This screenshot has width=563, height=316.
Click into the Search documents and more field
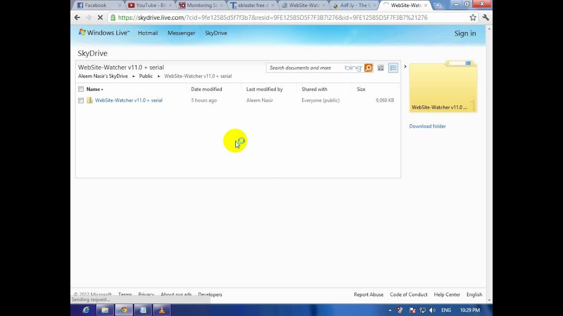306,68
